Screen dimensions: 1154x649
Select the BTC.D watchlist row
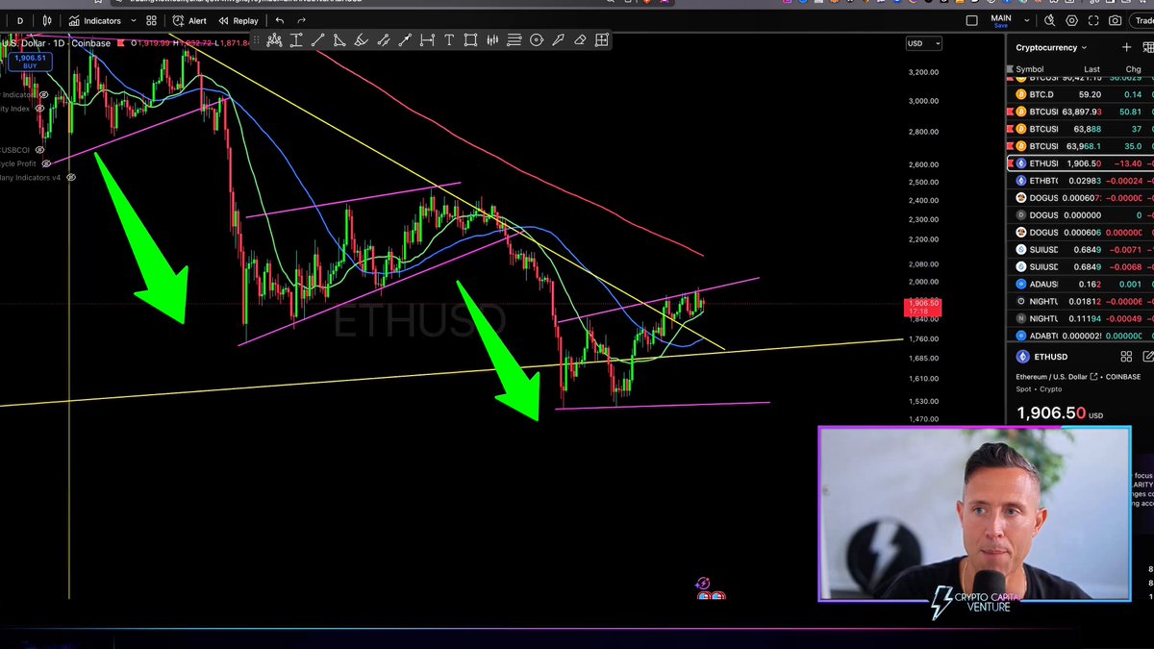click(1081, 94)
